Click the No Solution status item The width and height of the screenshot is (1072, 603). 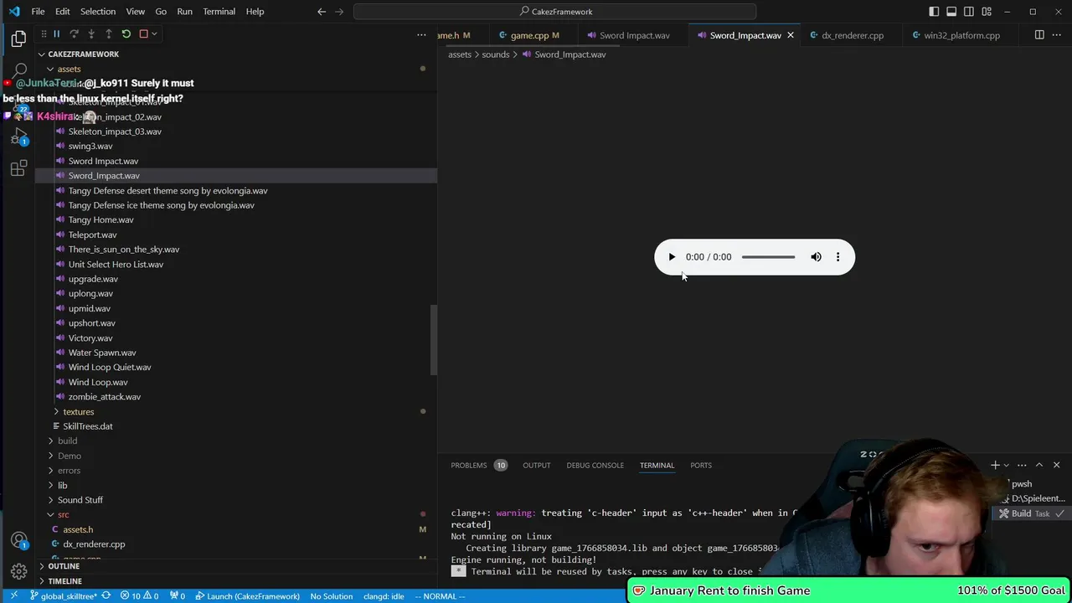coord(332,596)
